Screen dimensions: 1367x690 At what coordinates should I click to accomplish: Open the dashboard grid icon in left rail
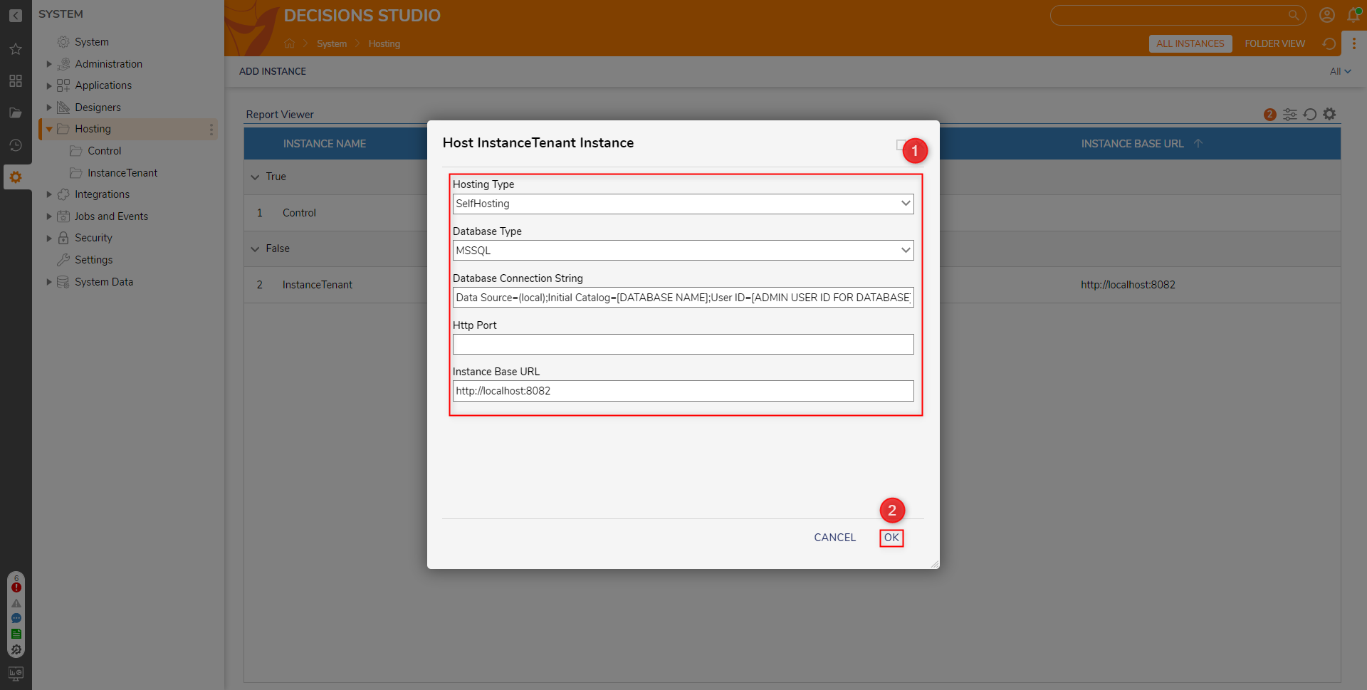click(16, 80)
